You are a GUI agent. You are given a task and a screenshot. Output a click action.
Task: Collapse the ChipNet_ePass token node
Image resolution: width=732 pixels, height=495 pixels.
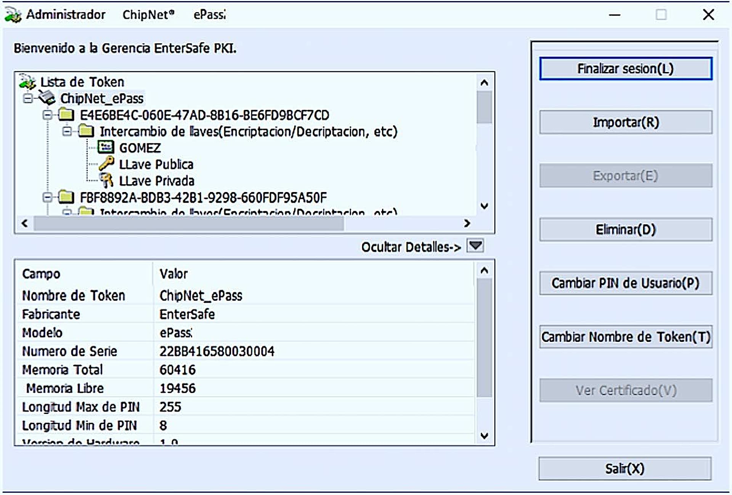coord(27,98)
